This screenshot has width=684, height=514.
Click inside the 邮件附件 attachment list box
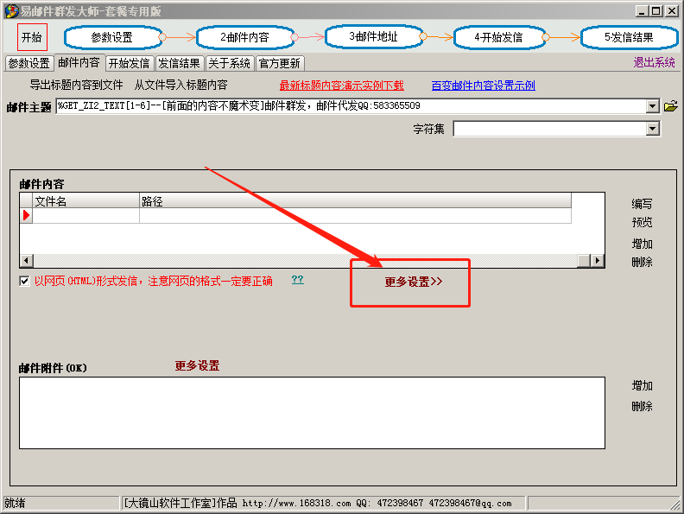click(x=311, y=412)
